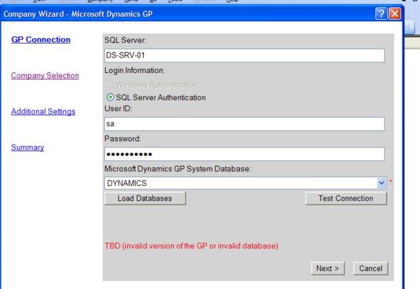Select SQL Server Authentication option

(x=110, y=97)
